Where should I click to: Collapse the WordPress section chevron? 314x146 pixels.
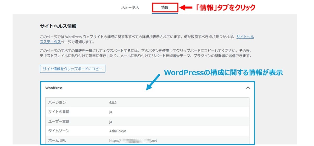[248, 88]
